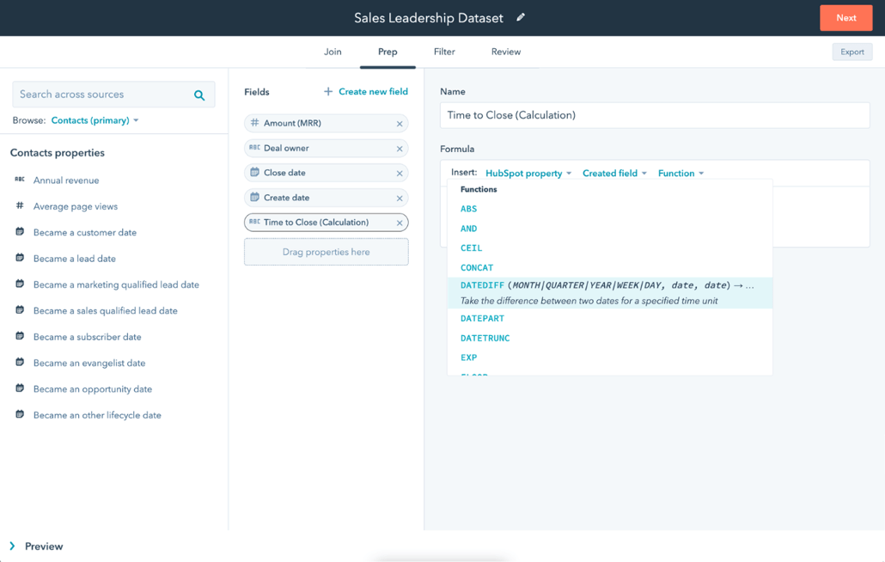Click the Next button

click(x=846, y=18)
